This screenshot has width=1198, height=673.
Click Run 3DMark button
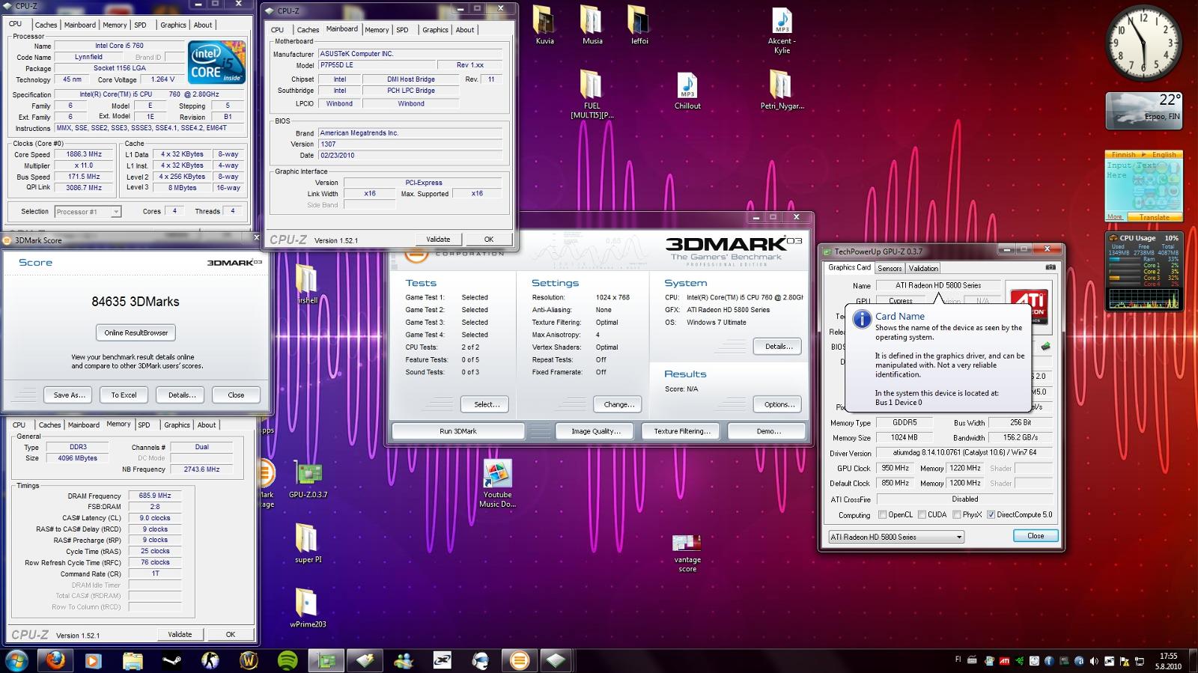pyautogui.click(x=458, y=431)
